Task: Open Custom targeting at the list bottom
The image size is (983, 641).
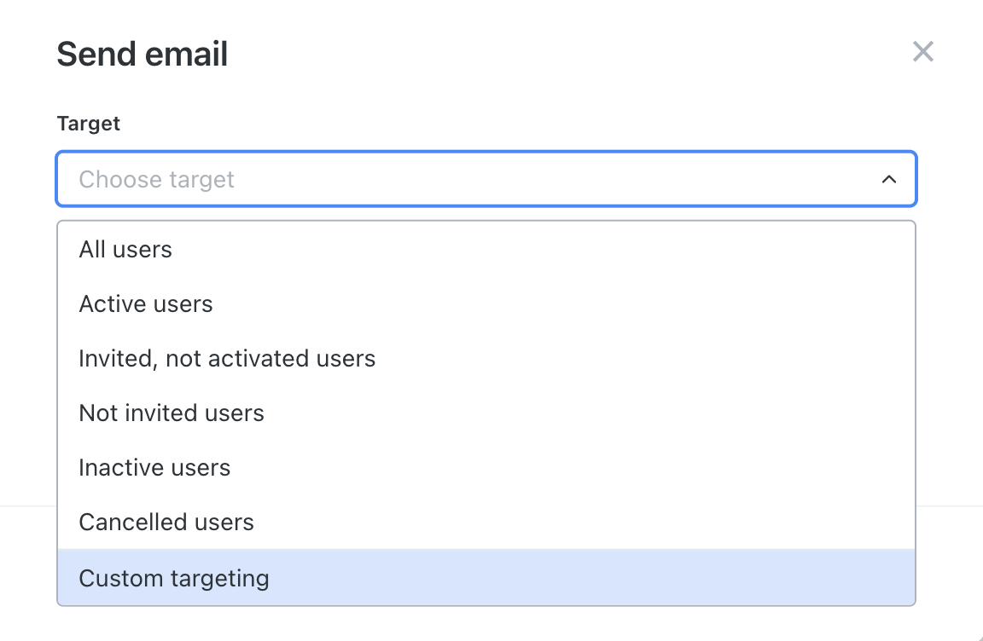Action: point(486,578)
